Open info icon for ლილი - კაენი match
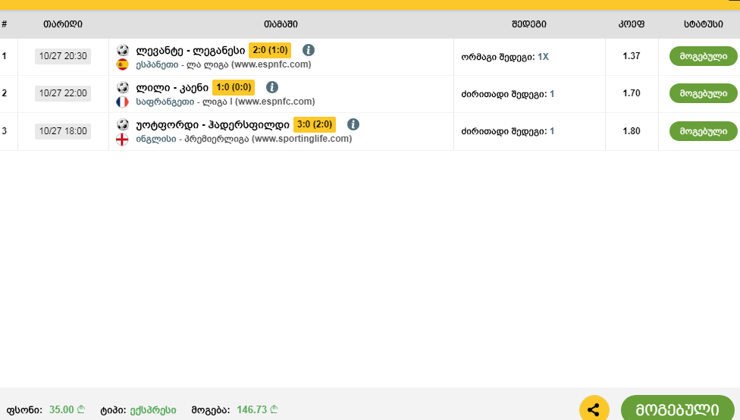This screenshot has width=740, height=420. pos(272,87)
